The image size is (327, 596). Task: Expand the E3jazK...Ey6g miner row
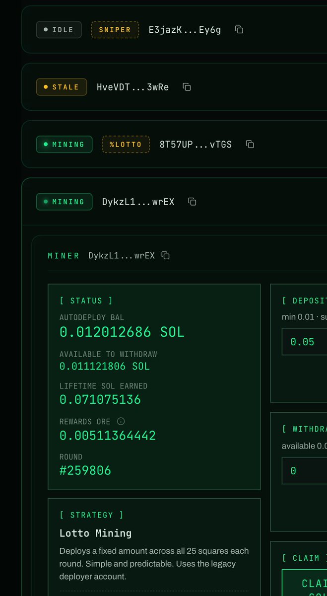pyautogui.click(x=174, y=30)
